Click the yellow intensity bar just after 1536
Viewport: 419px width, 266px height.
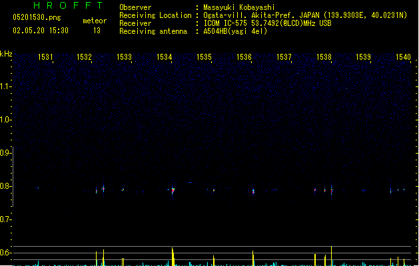[253, 258]
